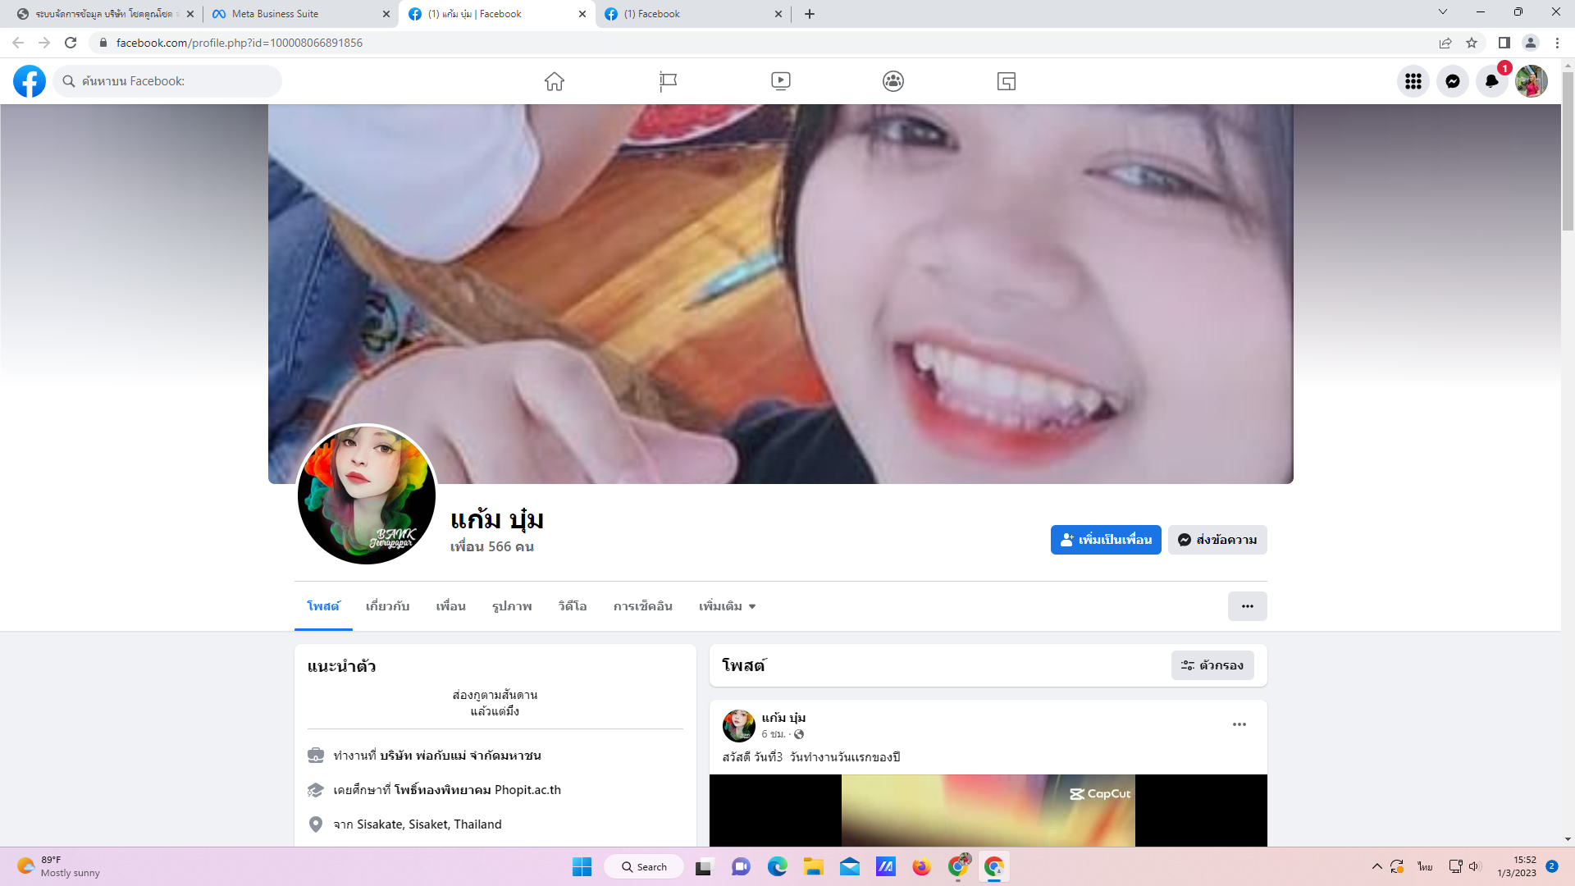Open the ตัวกรอง post filter button
This screenshot has height=886, width=1575.
click(1212, 665)
